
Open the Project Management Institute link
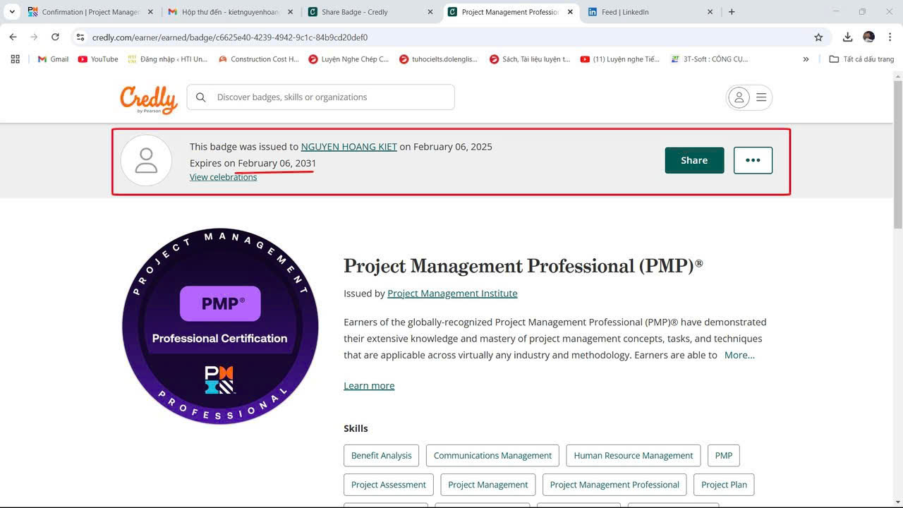point(452,294)
